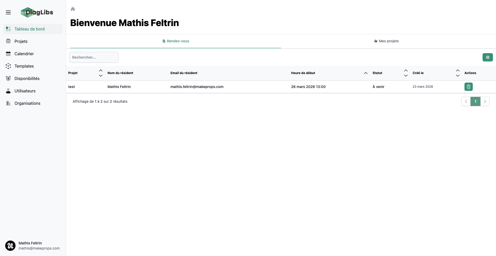Select the Rendez-vous tab
496x256 pixels.
(x=176, y=41)
